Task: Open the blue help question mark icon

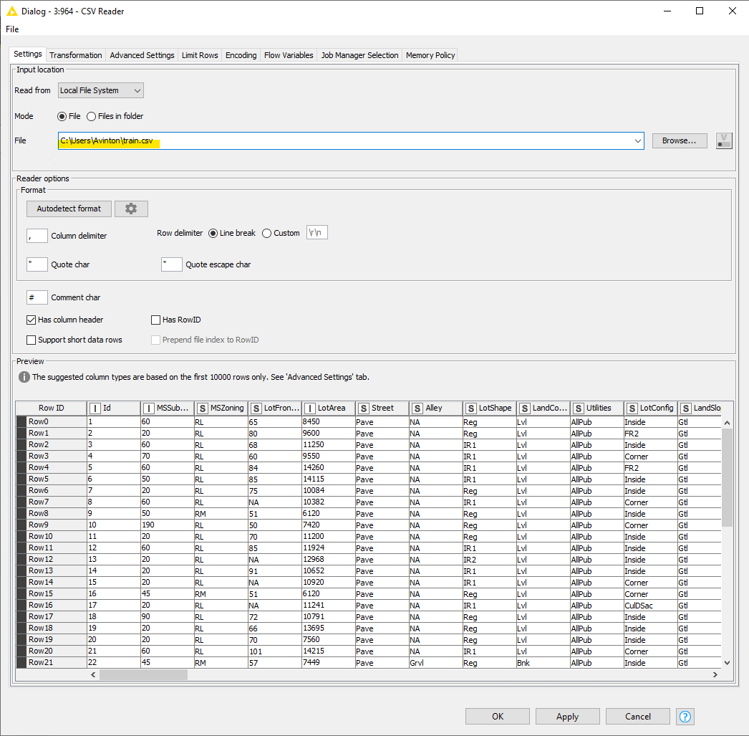Action: click(685, 717)
